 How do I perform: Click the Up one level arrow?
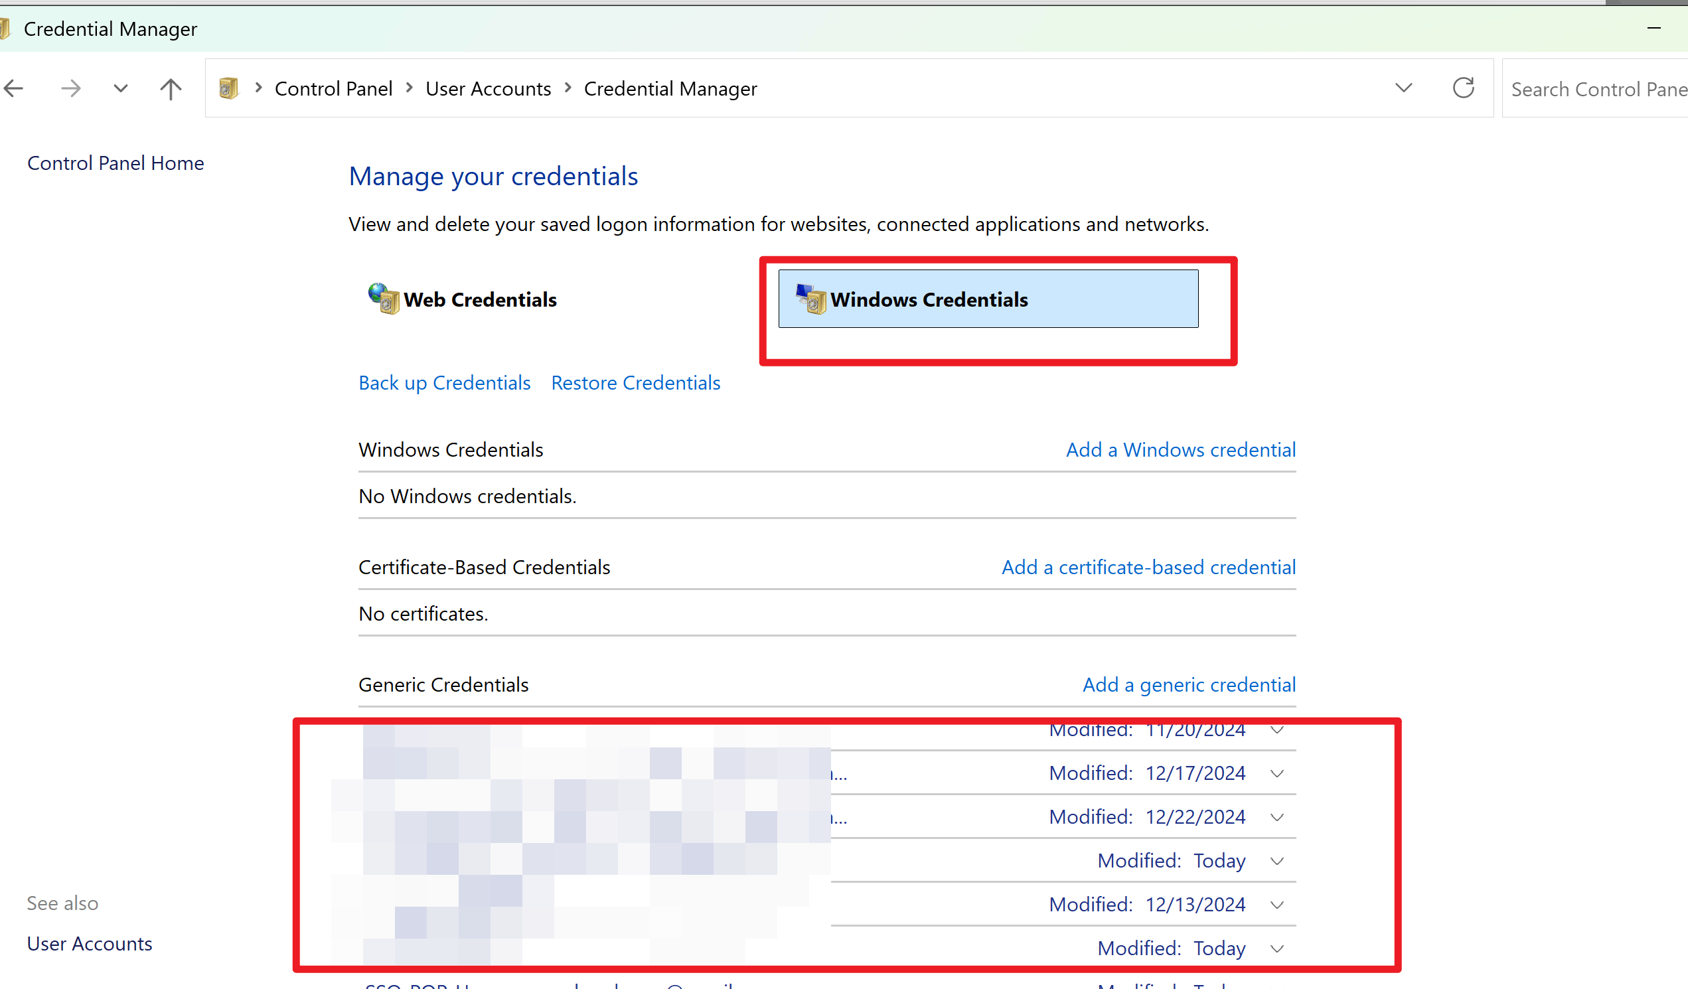click(x=171, y=88)
